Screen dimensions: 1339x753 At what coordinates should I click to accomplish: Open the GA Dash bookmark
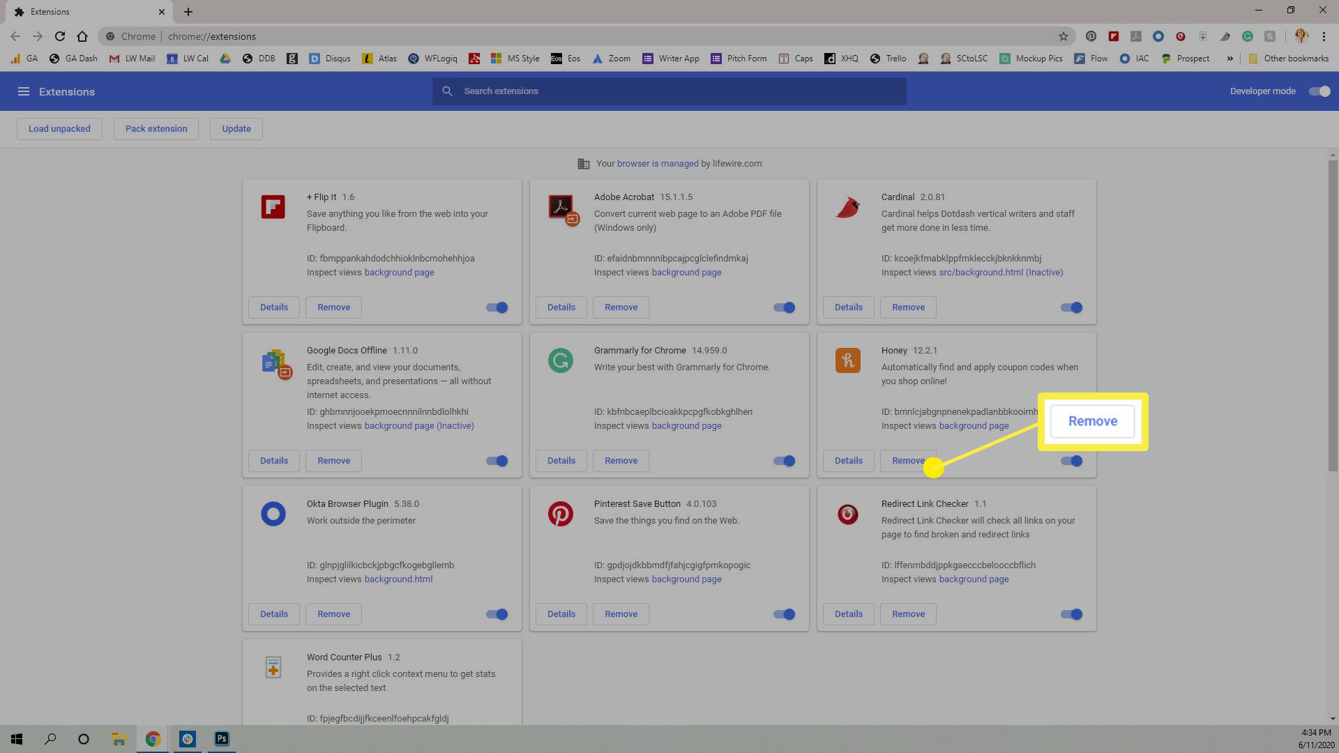[73, 59]
